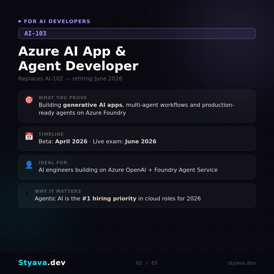274x274 pixels.
Task: Toggle the TIMELINE card selection
Action: [137, 138]
